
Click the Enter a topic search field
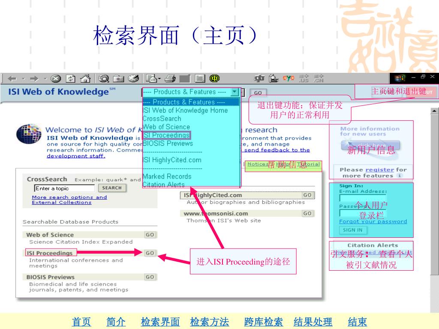[x=64, y=188]
